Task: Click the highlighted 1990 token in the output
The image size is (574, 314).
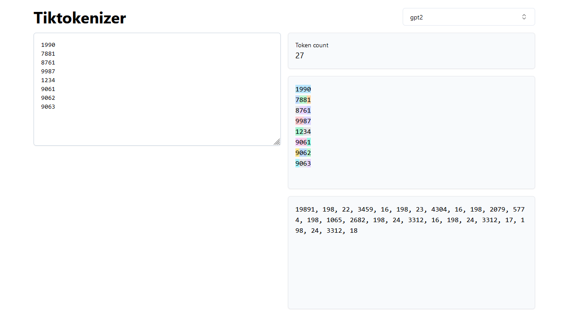Action: click(x=303, y=89)
